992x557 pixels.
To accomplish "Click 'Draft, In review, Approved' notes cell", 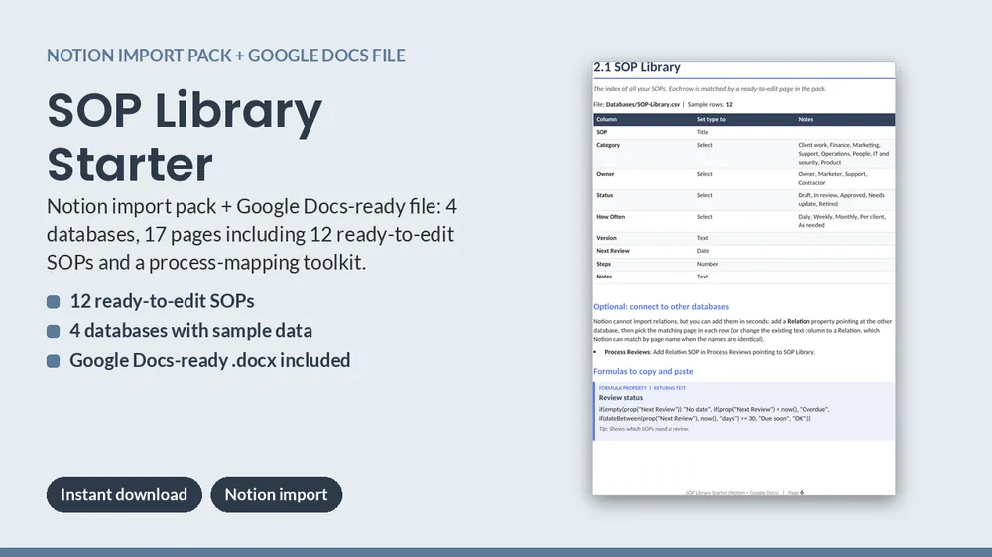I will click(x=841, y=200).
